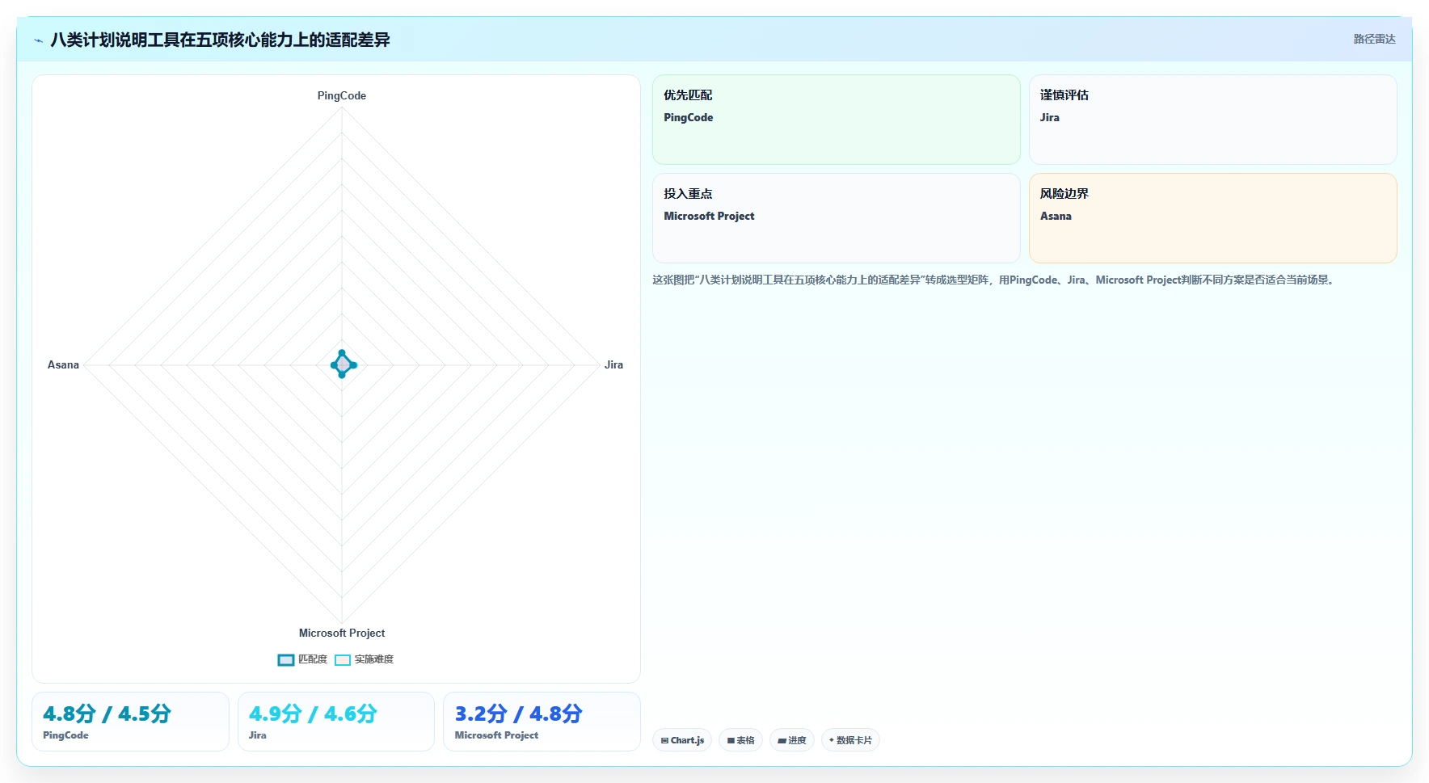Open the 谨慎评估 Jira card
Image resolution: width=1429 pixels, height=783 pixels.
tap(1212, 120)
